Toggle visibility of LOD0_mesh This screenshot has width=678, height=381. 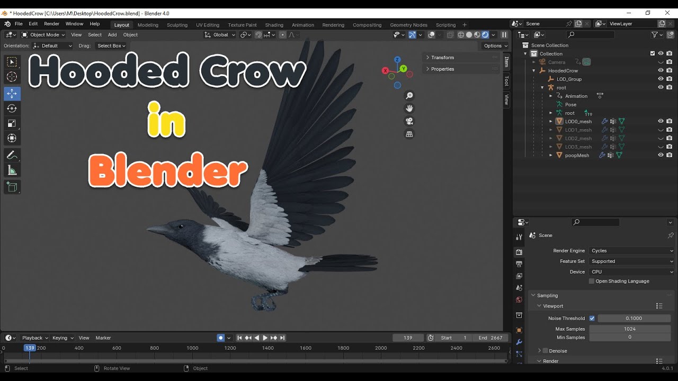[x=661, y=121]
